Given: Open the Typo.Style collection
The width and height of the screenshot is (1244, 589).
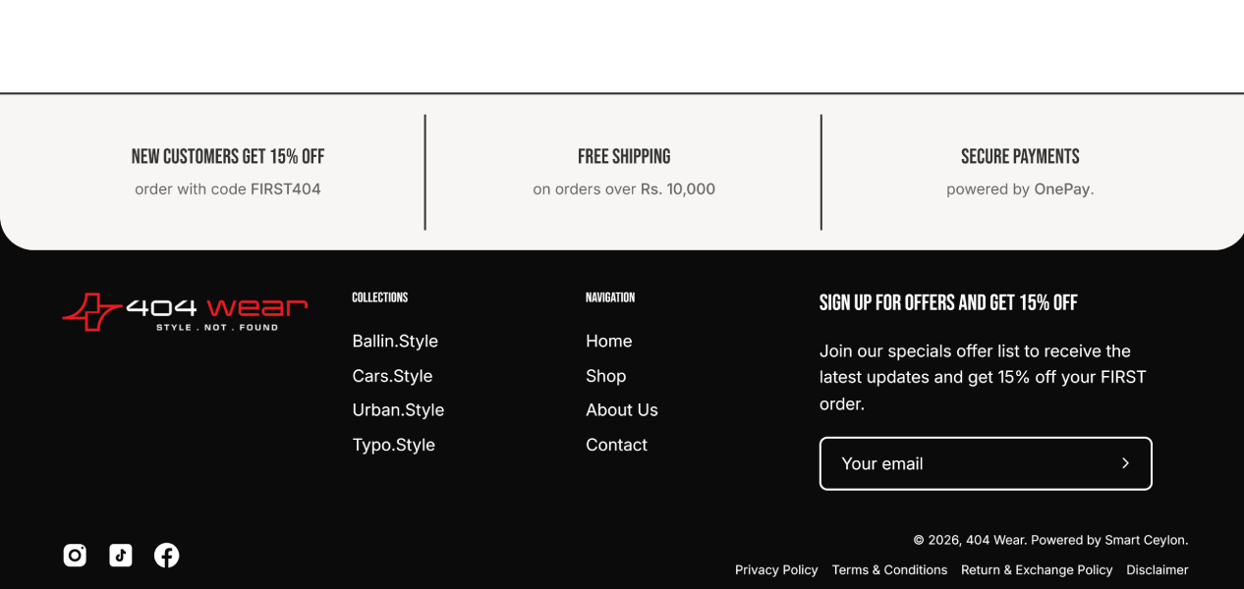Looking at the screenshot, I should click(x=393, y=445).
